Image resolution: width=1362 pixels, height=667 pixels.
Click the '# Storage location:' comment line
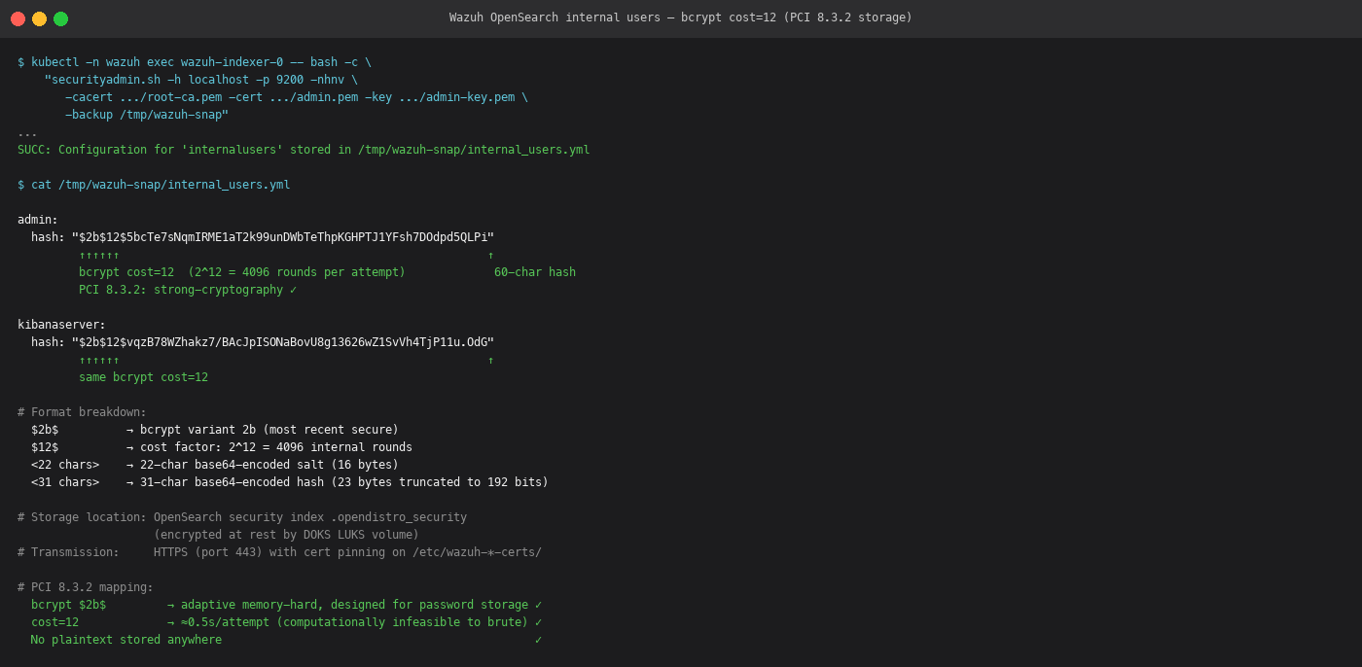click(x=242, y=517)
